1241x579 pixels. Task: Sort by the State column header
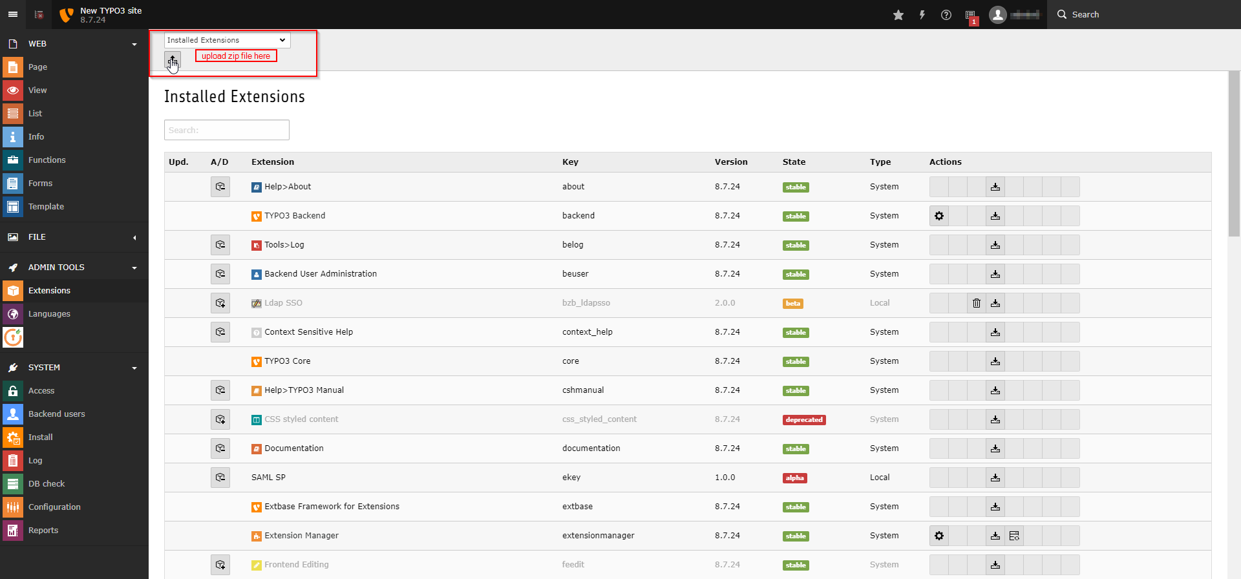(794, 162)
